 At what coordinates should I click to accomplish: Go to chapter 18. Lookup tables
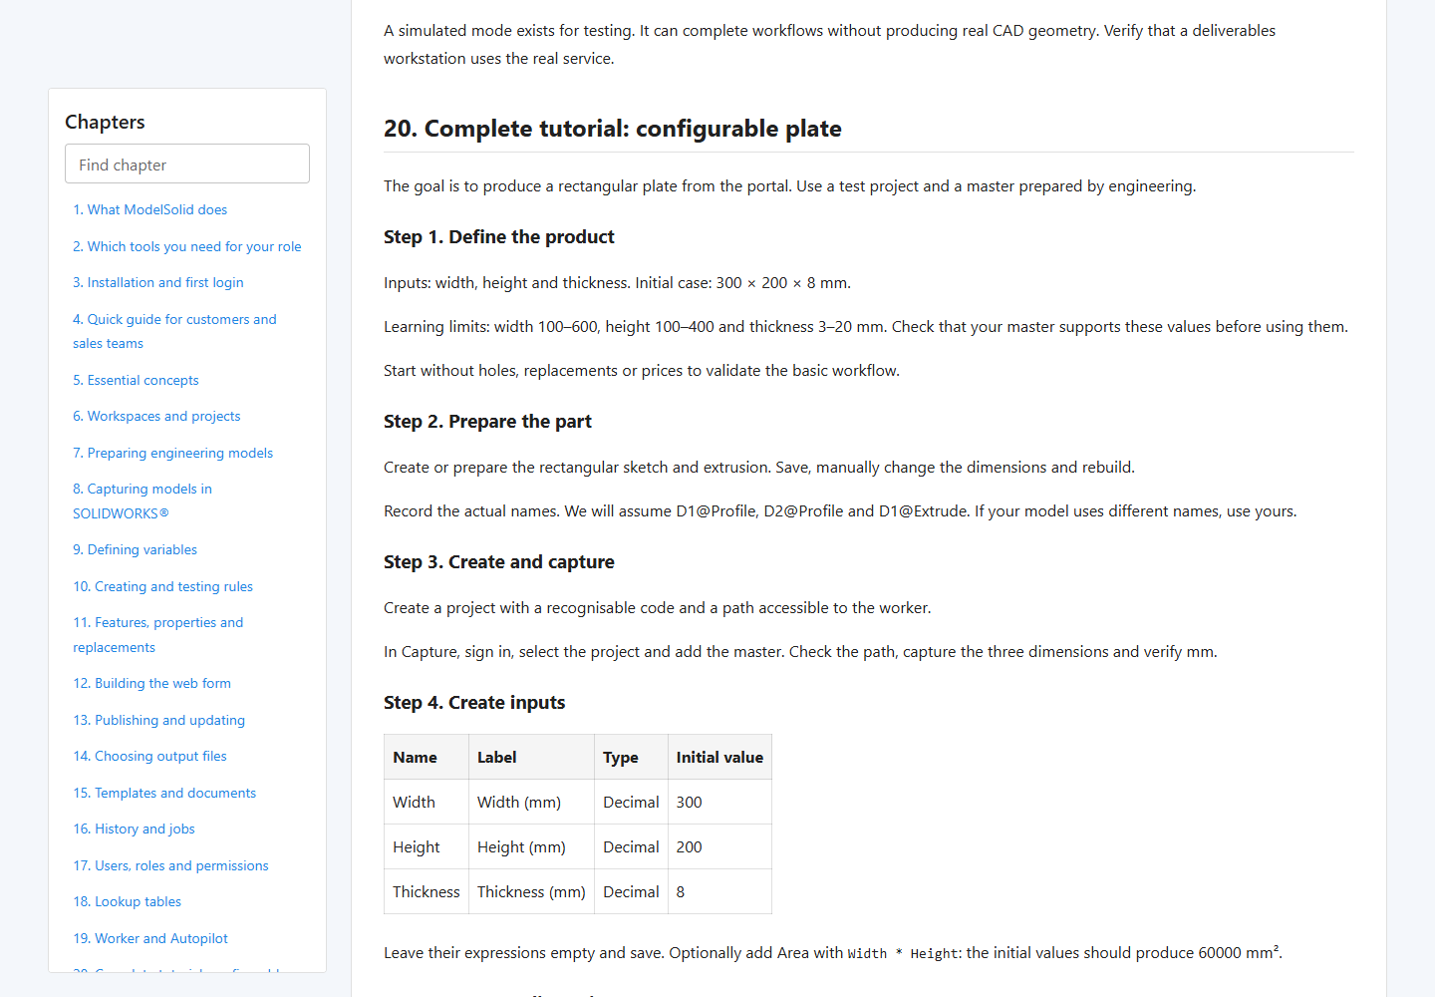tap(127, 901)
